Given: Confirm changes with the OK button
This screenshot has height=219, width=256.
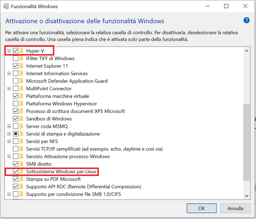Looking at the screenshot, I should pyautogui.click(x=202, y=208).
